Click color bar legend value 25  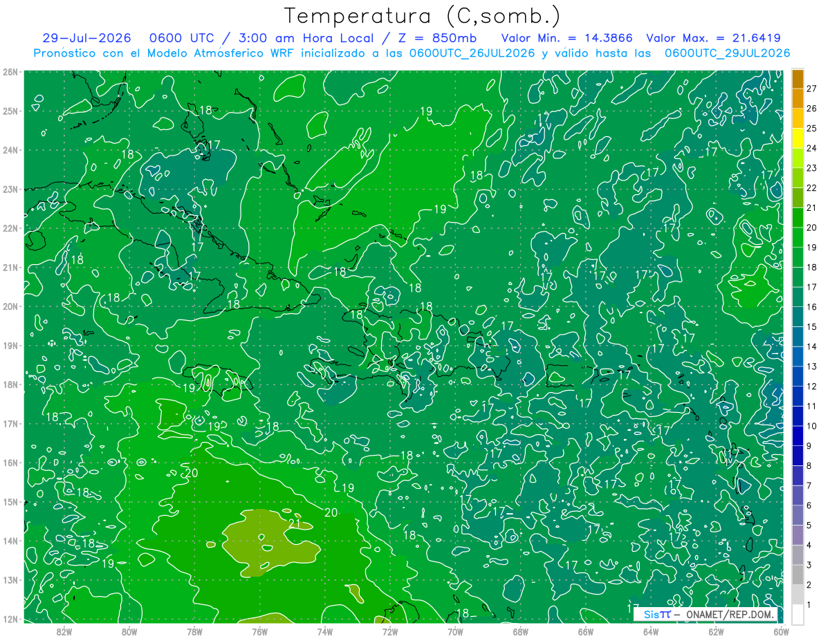point(812,129)
